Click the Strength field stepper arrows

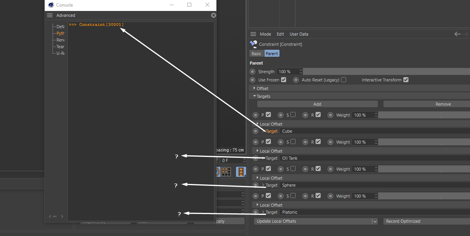click(x=301, y=72)
